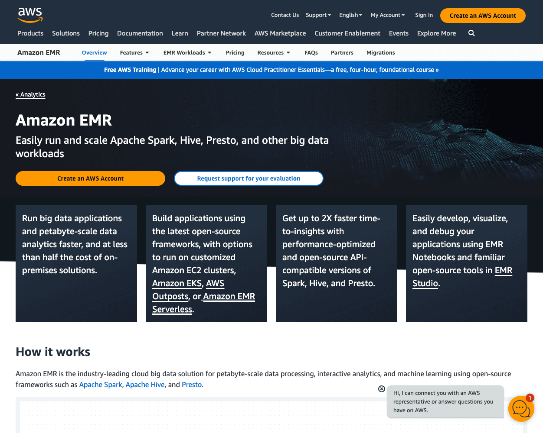This screenshot has height=433, width=543.
Task: Open the Partner Network menu
Action: 221,33
